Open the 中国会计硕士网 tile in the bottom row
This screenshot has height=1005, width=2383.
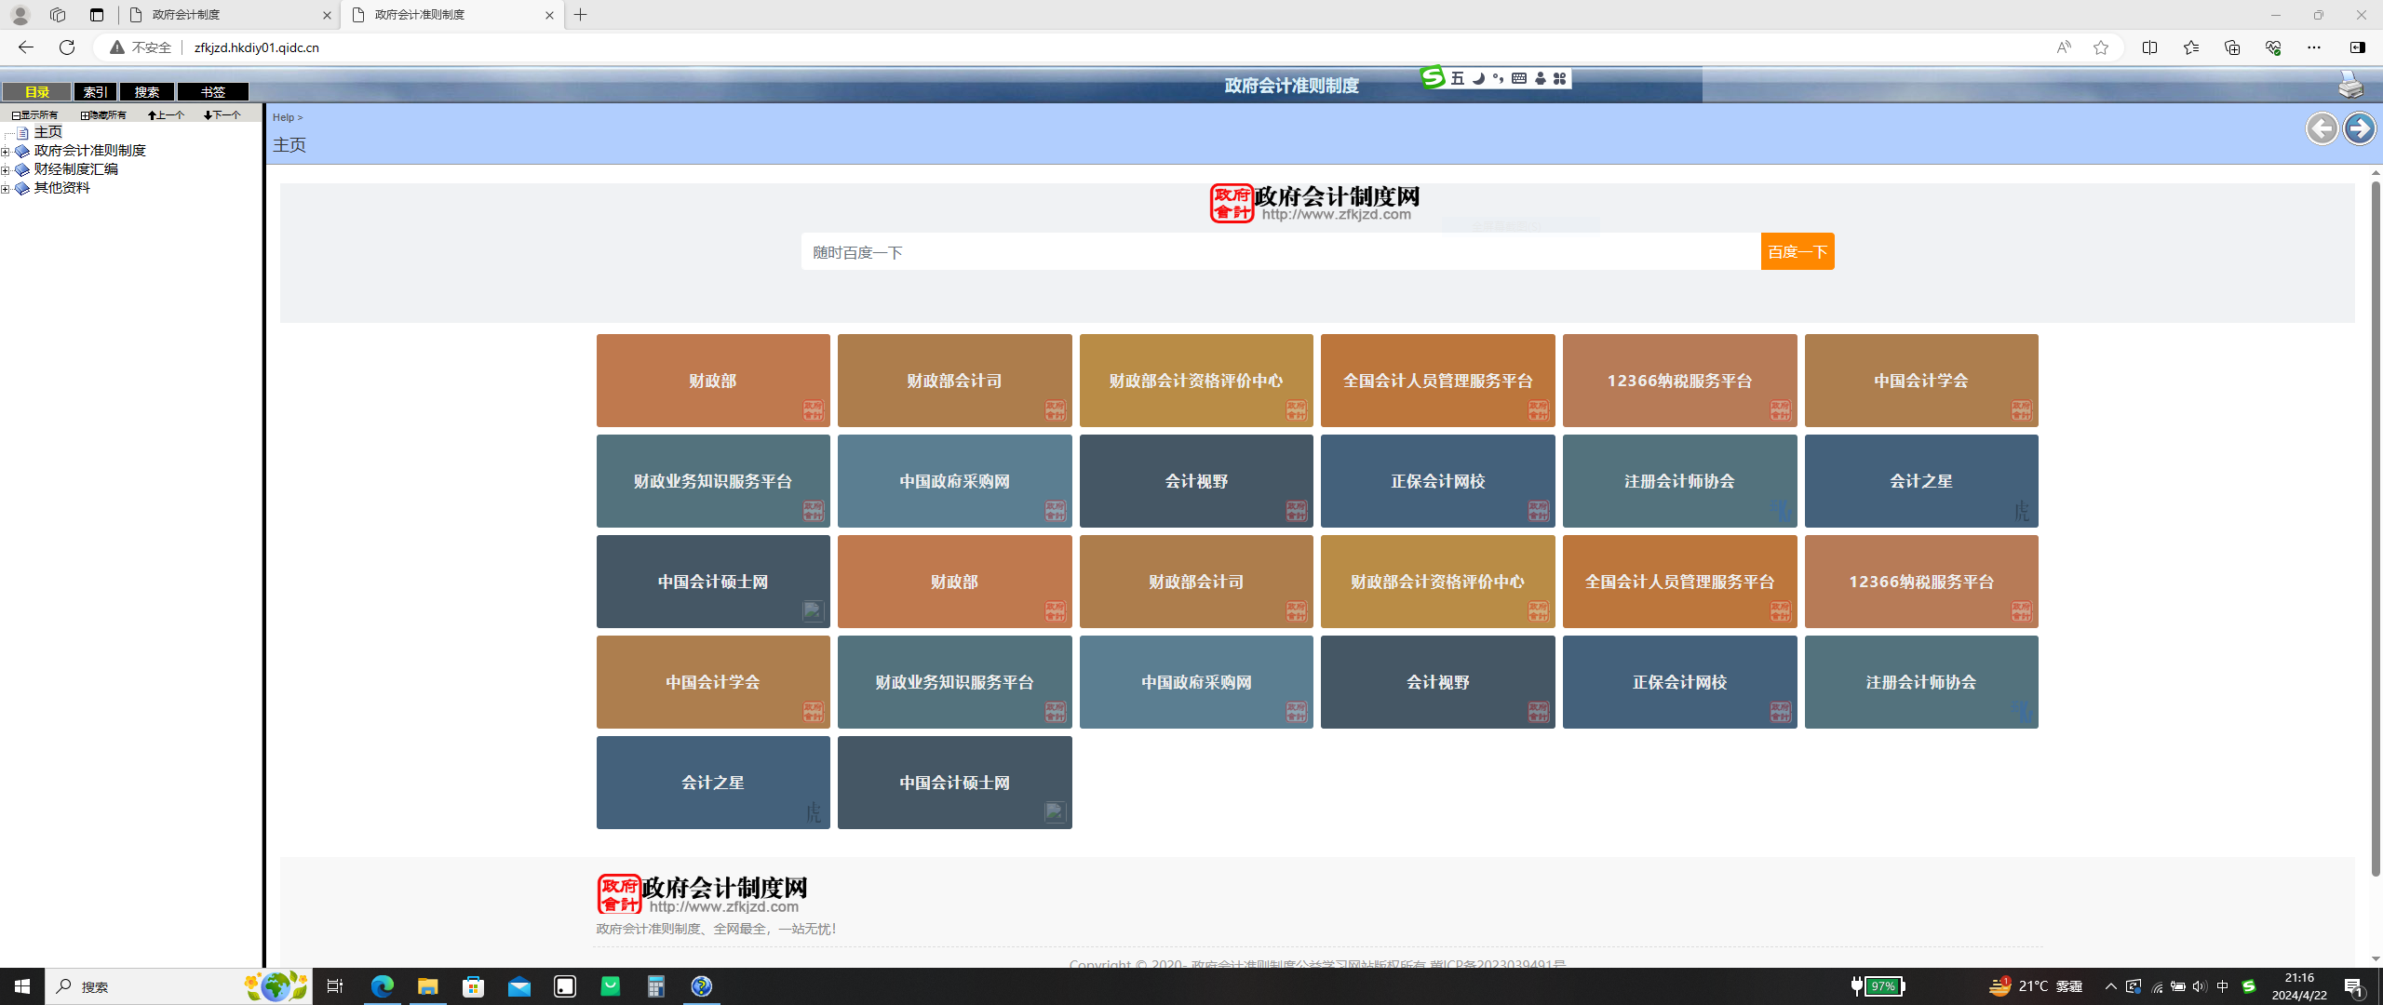(954, 783)
